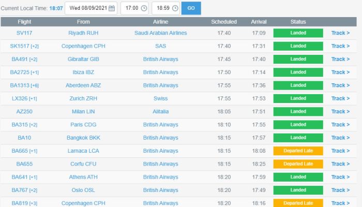
Task: Click the clock icon in the 17:00 field
Action: [x=144, y=8]
